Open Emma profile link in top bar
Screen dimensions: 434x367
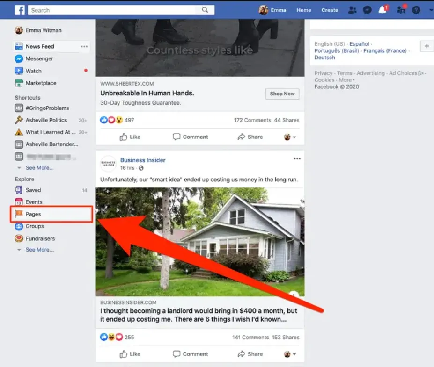[x=278, y=10]
